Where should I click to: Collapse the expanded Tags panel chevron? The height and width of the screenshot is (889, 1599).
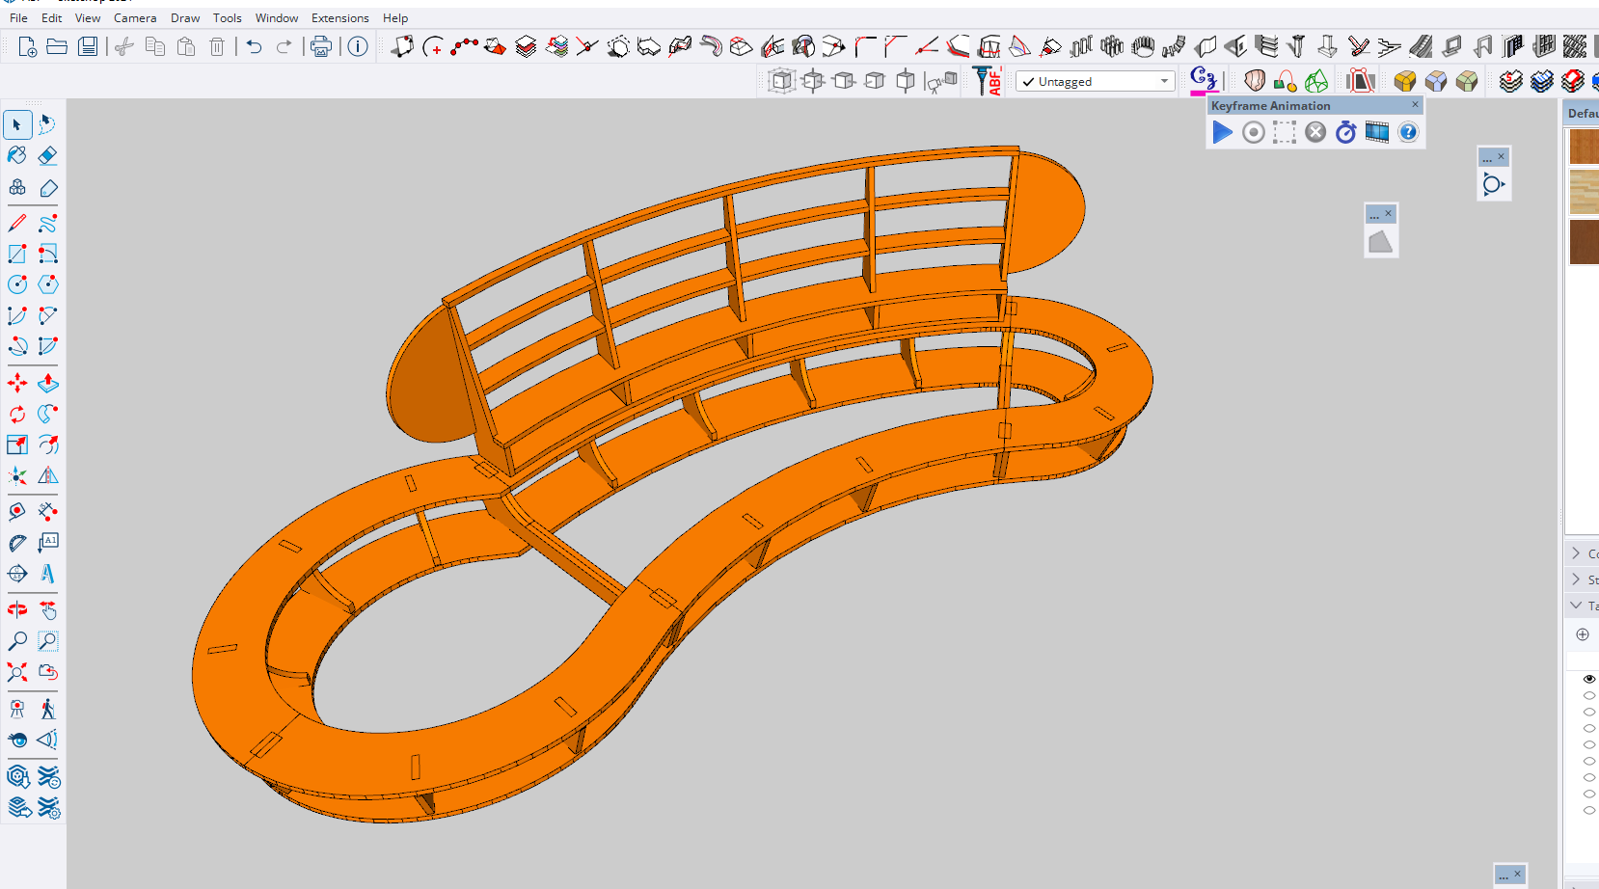(1576, 606)
